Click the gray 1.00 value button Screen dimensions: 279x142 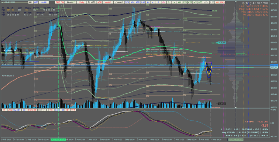[x=212, y=2]
